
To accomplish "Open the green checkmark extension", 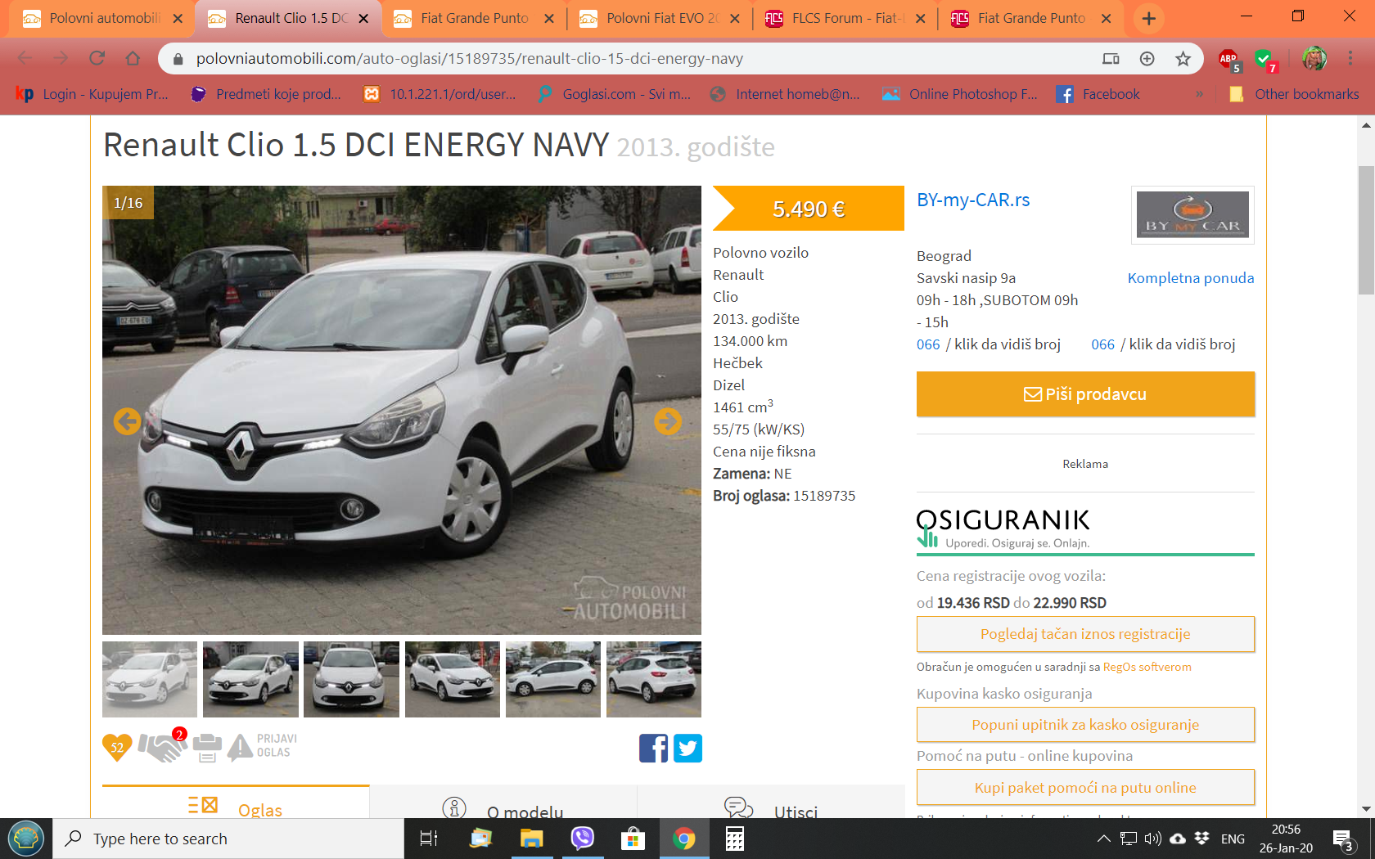I will [x=1265, y=59].
